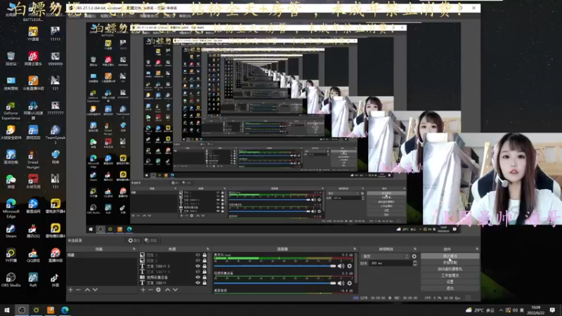Open 微信 desktop shortcut
Screen dimensions: 562x316
(x=11, y=182)
